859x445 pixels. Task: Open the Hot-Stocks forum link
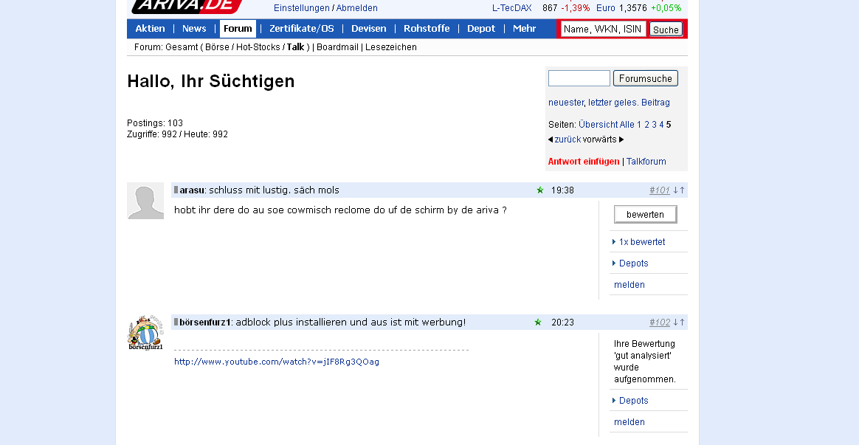coord(258,47)
